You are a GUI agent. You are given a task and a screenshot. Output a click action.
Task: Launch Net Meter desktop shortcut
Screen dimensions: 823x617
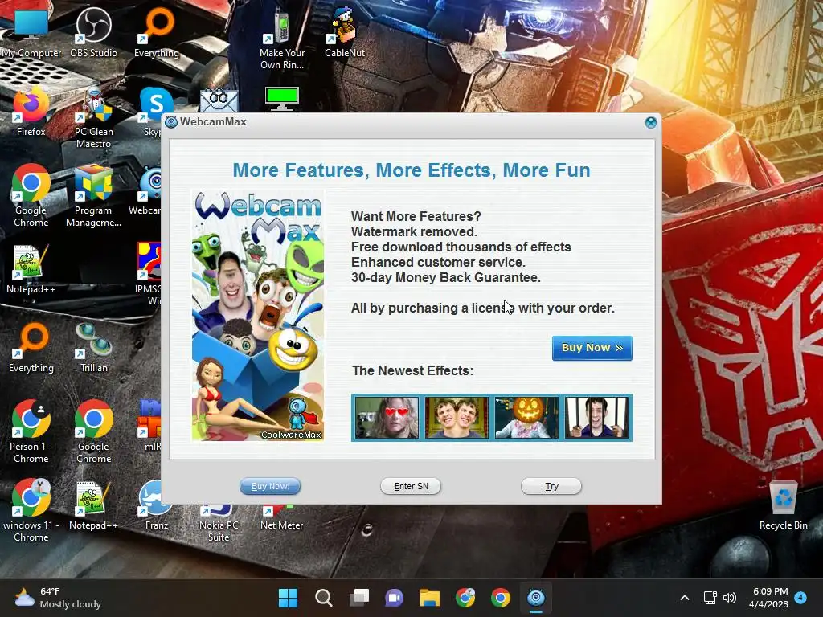pyautogui.click(x=282, y=518)
